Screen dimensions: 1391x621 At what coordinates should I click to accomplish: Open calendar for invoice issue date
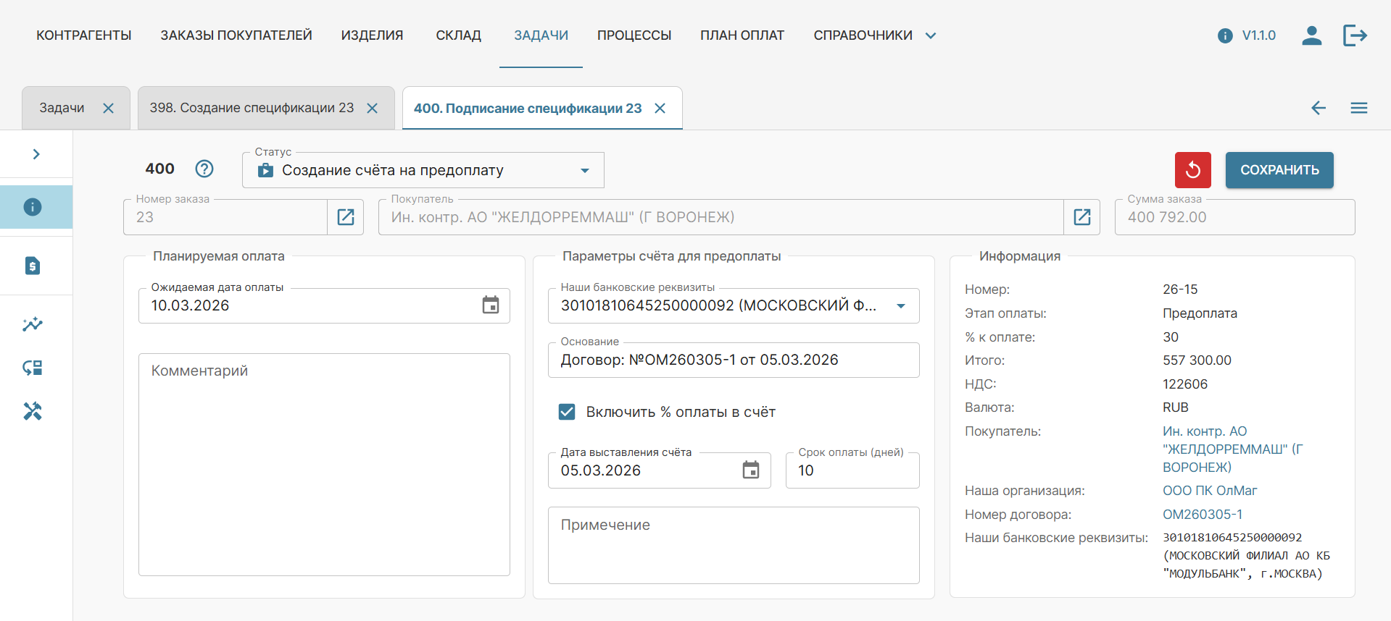coord(751,470)
